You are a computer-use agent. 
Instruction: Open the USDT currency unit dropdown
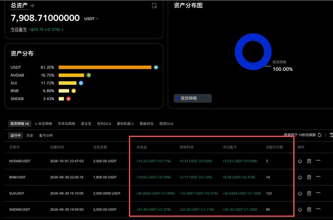(x=91, y=19)
